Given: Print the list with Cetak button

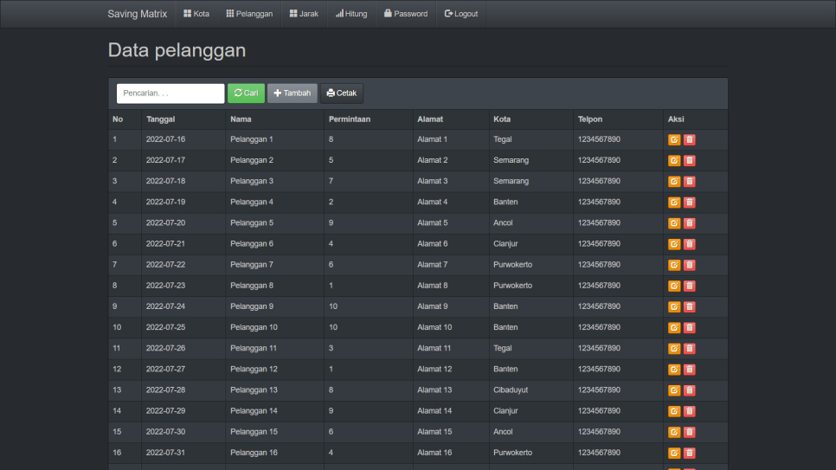Looking at the screenshot, I should click(x=342, y=93).
